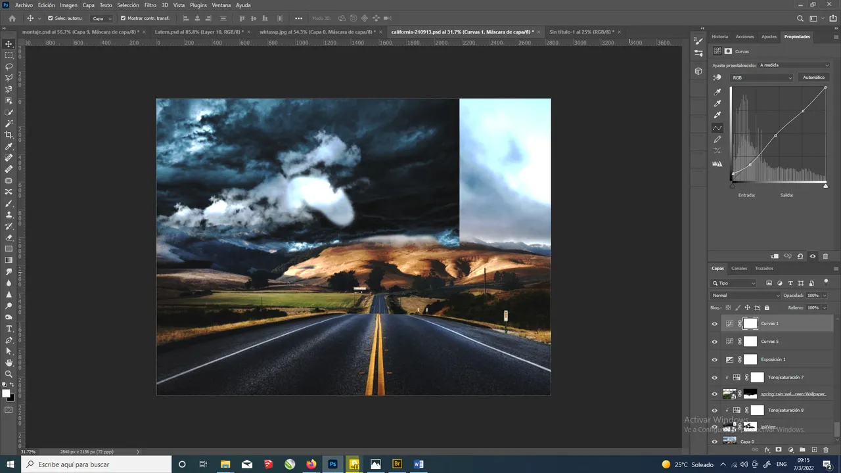The image size is (841, 473).
Task: Select the Lasso tool
Action: coord(9,66)
